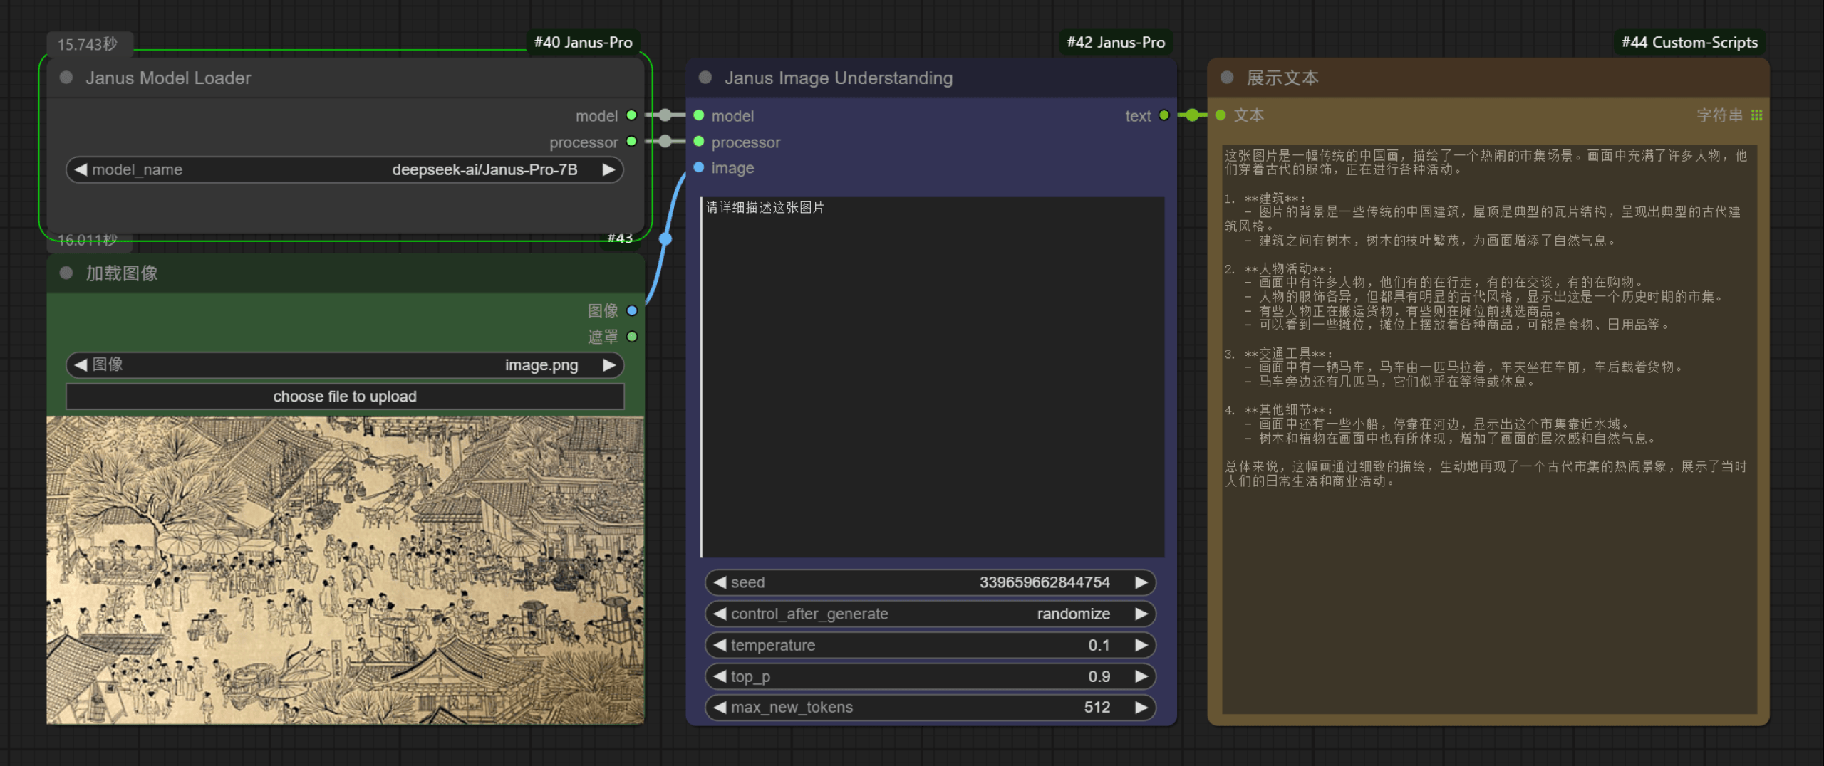Collapse the 加载图像 node dot
Screen dimensions: 1824x766
click(66, 273)
